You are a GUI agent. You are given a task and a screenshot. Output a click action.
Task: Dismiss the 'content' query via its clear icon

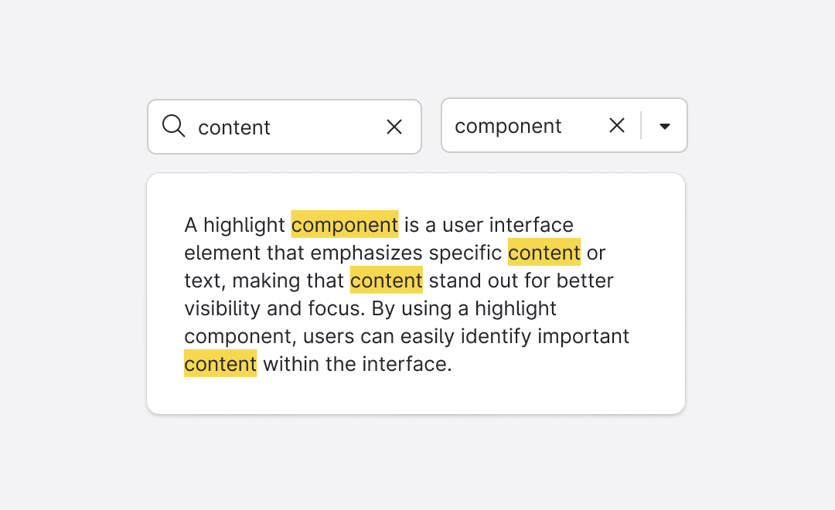click(x=394, y=127)
